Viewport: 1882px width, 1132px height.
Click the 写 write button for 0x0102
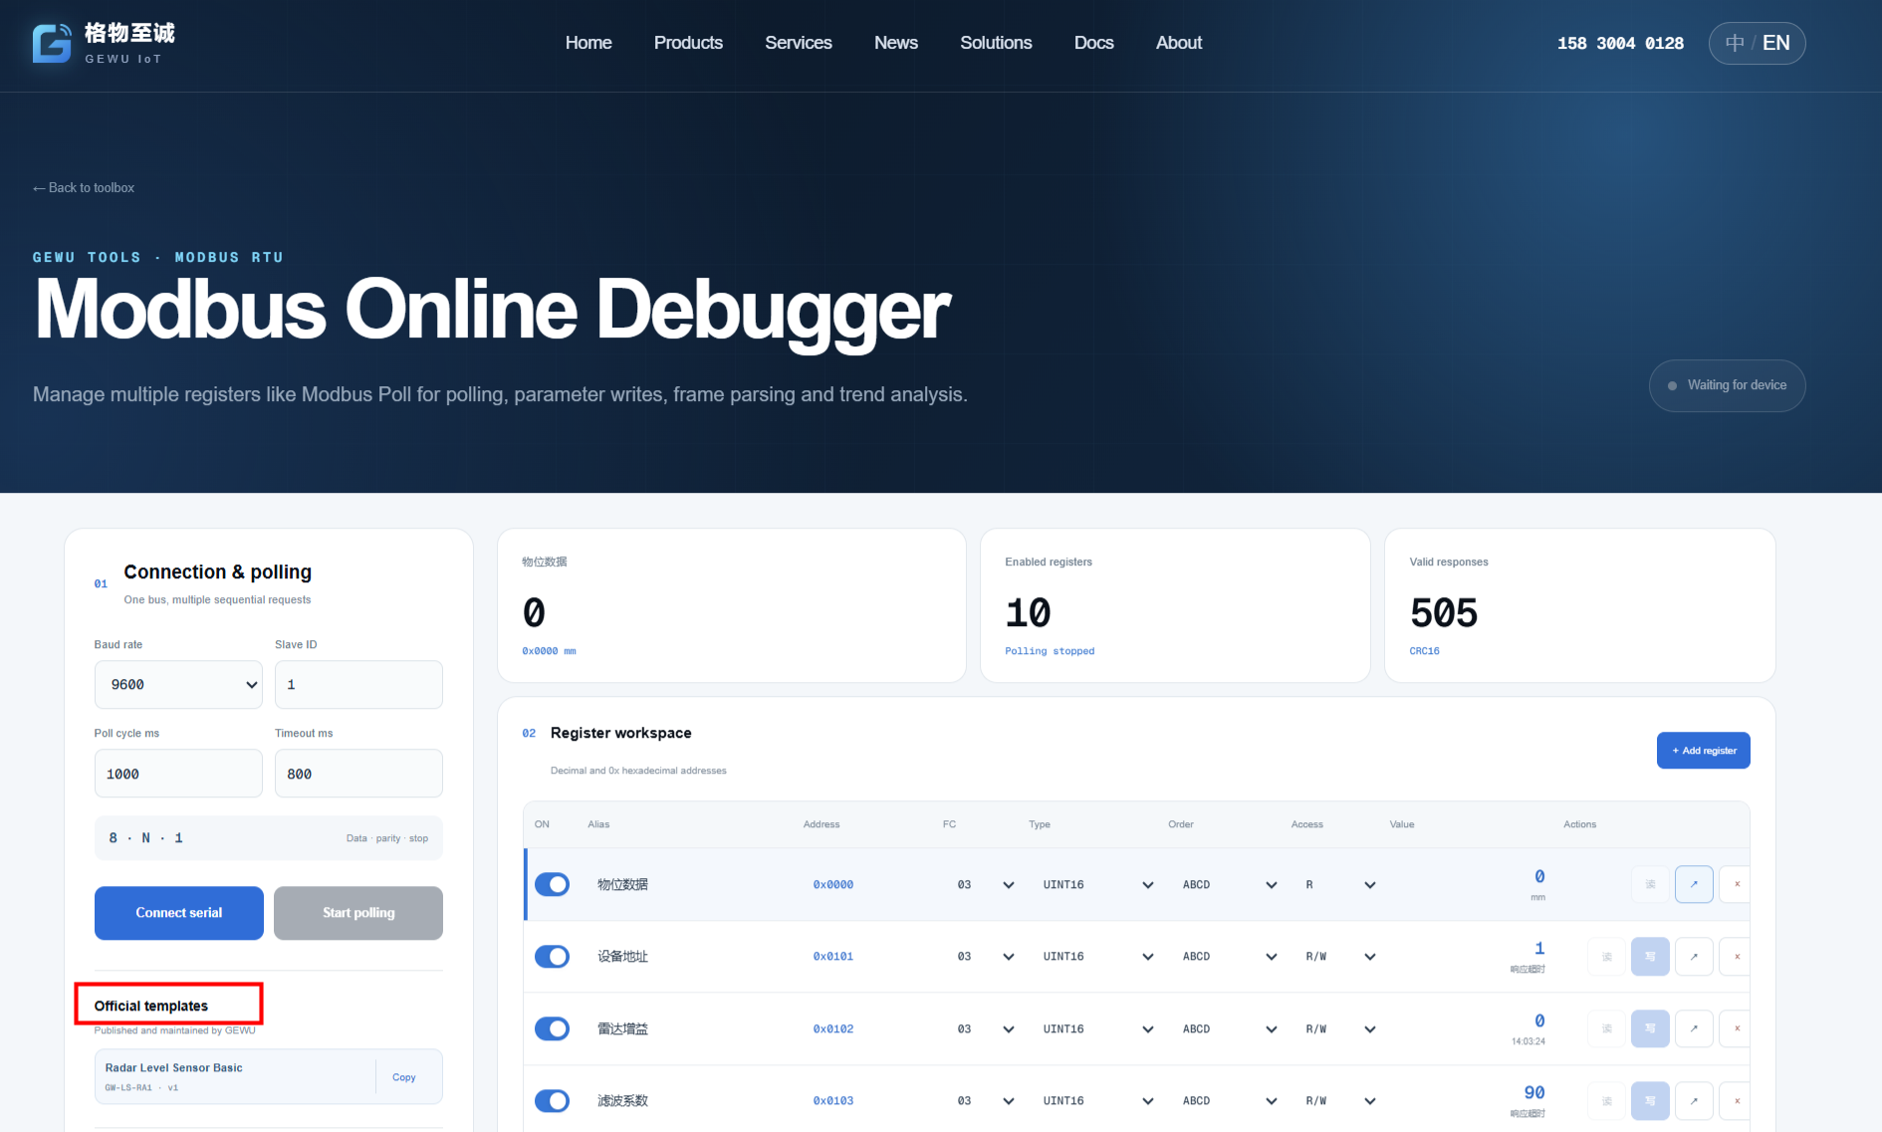pos(1650,1028)
